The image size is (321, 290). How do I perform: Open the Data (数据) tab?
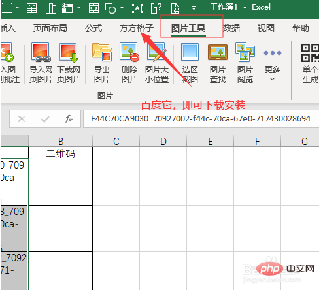click(x=231, y=28)
